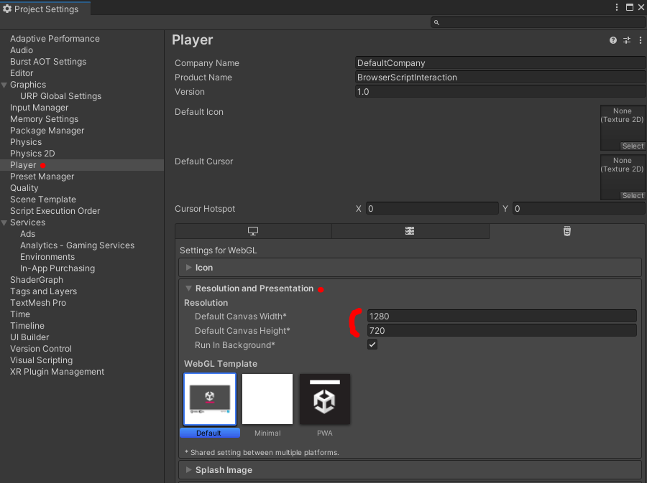This screenshot has width=647, height=483.
Task: Select the Default Icon texture button
Action: click(x=633, y=146)
